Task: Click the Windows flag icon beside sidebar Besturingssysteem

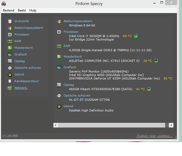Action: click(x=10, y=28)
